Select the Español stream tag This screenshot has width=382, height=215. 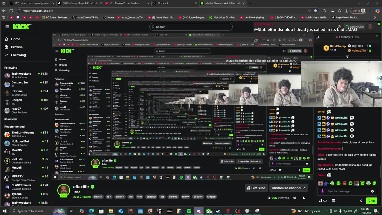click(x=151, y=196)
